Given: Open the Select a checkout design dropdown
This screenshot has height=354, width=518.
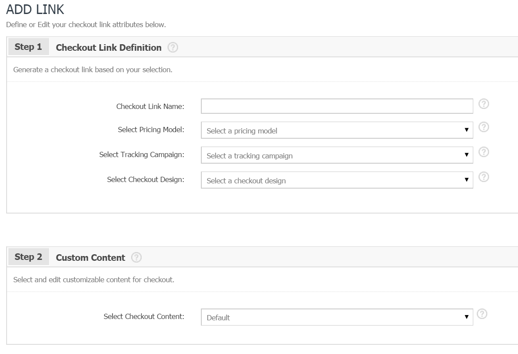Looking at the screenshot, I should pos(336,180).
